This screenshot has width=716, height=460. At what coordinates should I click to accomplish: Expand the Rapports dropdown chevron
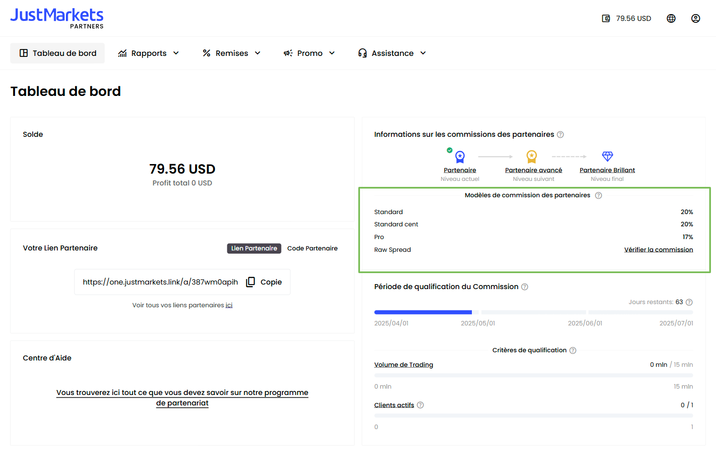176,53
